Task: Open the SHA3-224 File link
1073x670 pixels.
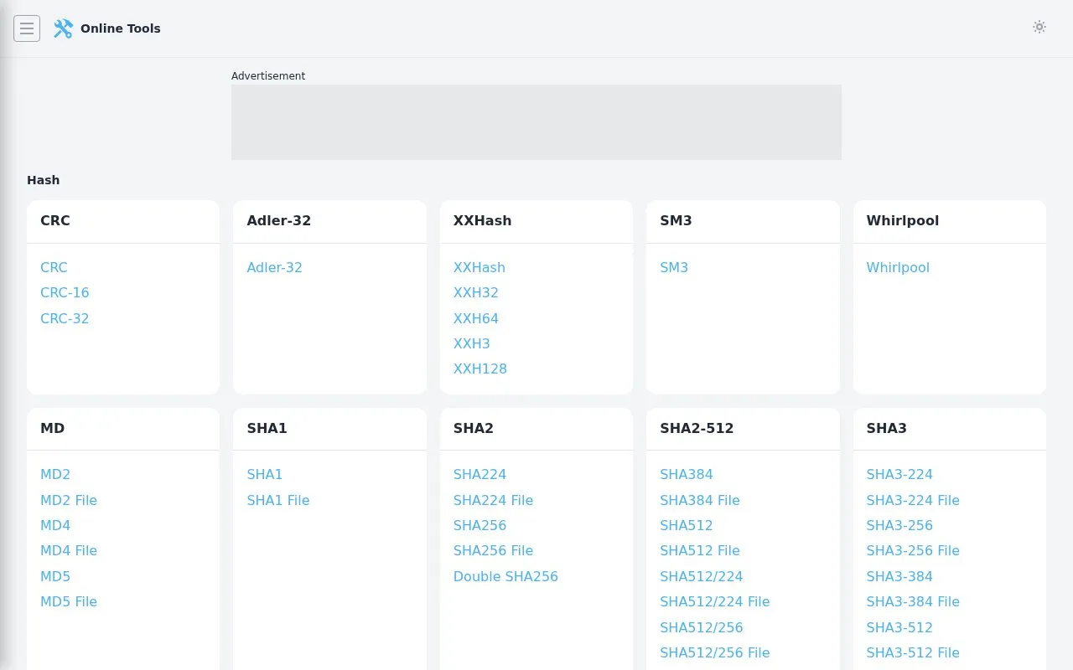Action: (913, 500)
